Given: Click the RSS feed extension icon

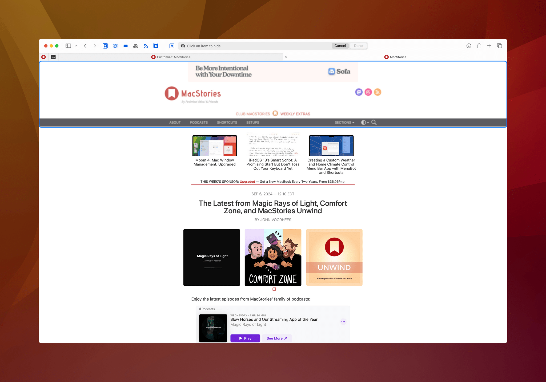Looking at the screenshot, I should pyautogui.click(x=146, y=46).
